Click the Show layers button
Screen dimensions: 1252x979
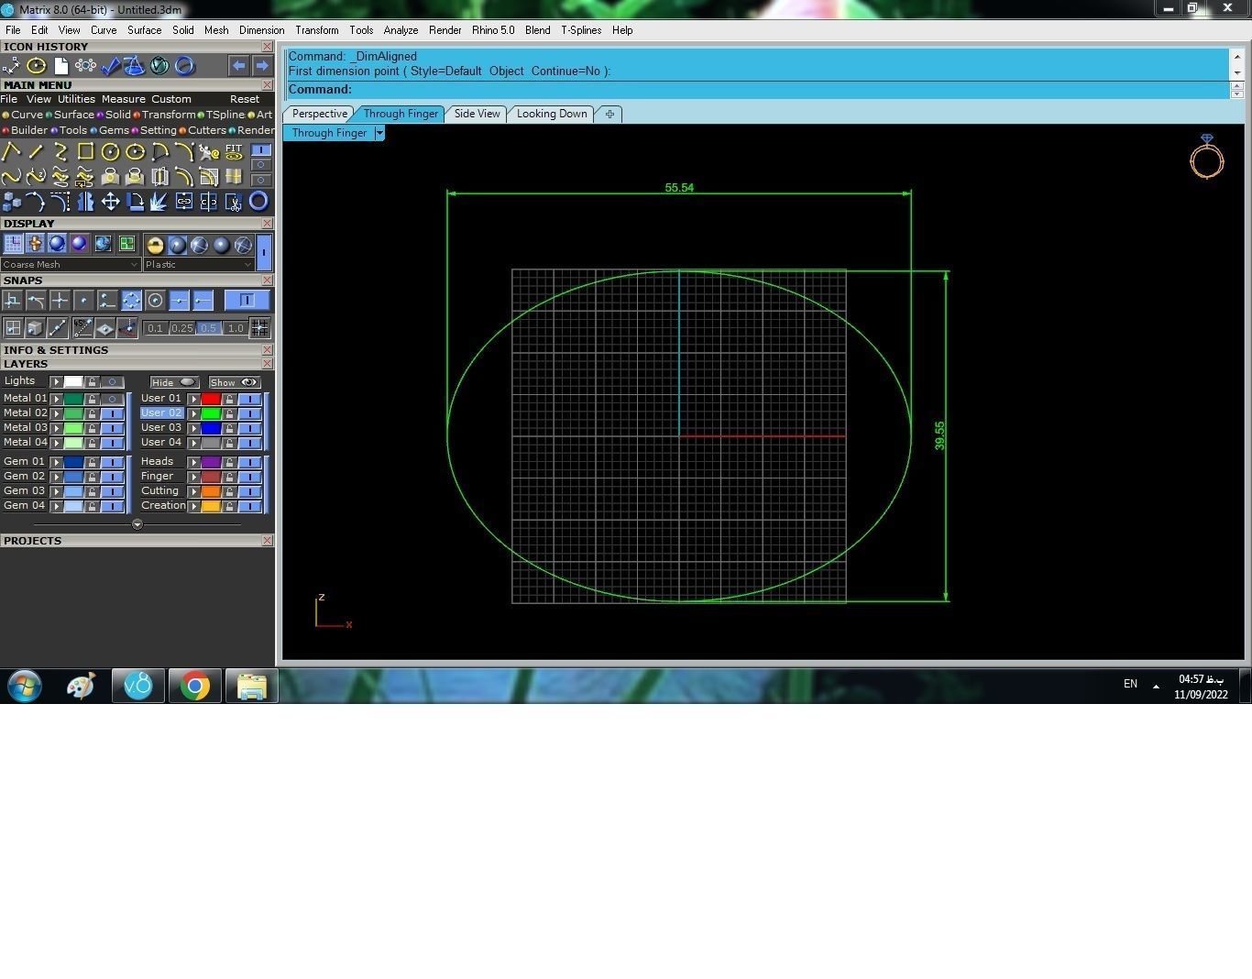[x=235, y=382]
